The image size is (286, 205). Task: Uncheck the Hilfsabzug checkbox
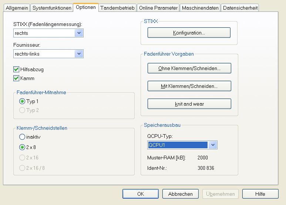coord(16,69)
